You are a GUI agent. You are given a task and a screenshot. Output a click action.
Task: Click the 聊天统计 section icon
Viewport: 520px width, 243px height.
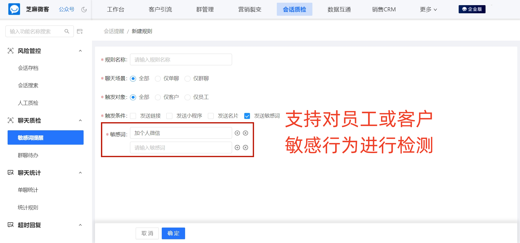click(11, 173)
